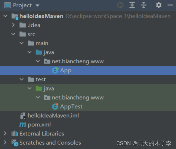The height and width of the screenshot is (149, 176).
Task: Collapse the helloIdeaMaven root node
Action: (5, 16)
